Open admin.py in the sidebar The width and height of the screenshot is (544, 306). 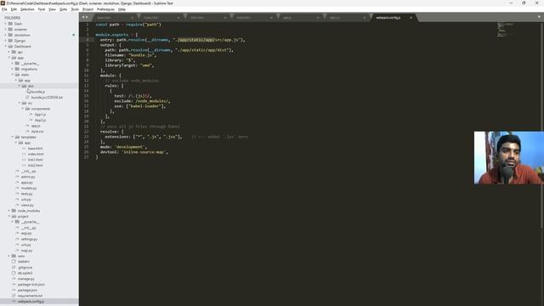[28, 177]
